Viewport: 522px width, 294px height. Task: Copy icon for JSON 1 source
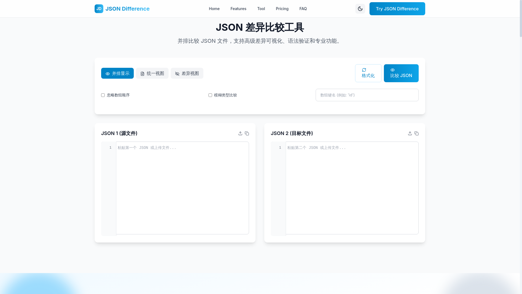click(x=247, y=133)
